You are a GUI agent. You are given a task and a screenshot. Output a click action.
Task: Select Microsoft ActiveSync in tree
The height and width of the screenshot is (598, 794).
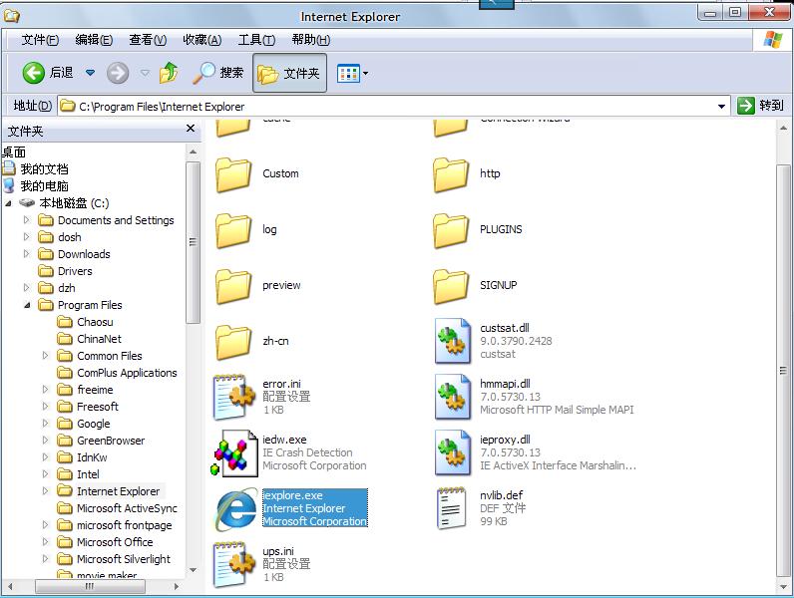tap(127, 508)
